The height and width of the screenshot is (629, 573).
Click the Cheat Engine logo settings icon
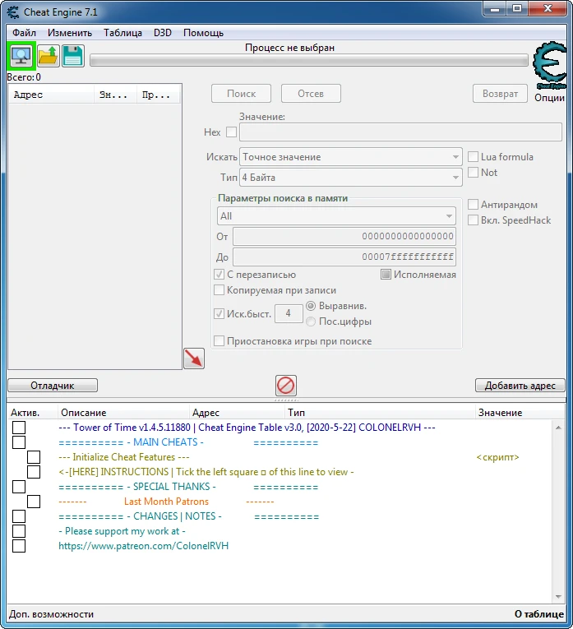tap(550, 65)
